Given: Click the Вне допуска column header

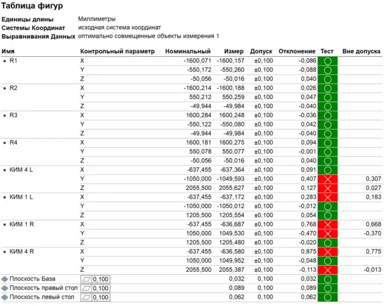Looking at the screenshot, I should pos(361,51).
